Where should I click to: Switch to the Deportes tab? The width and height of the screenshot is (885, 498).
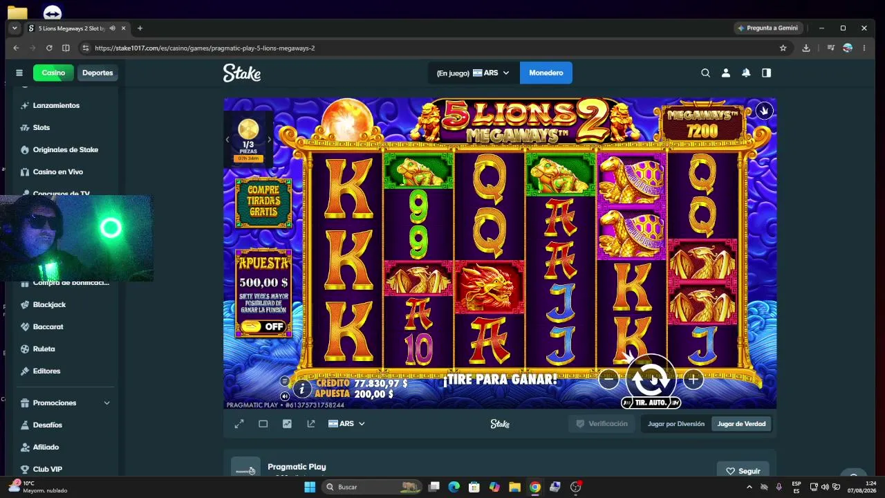(x=97, y=73)
